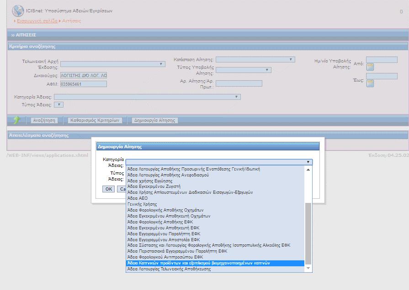Open the Τύπος Άδειας search criteria dropdown
This screenshot has height=290, width=409.
[x=58, y=105]
